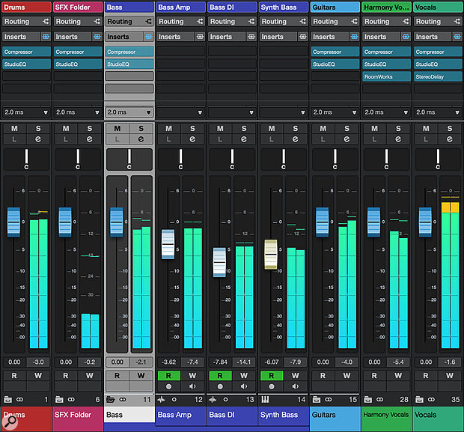
Task: Open channel settings 'e' on Harmony Vocals
Action: click(x=398, y=139)
